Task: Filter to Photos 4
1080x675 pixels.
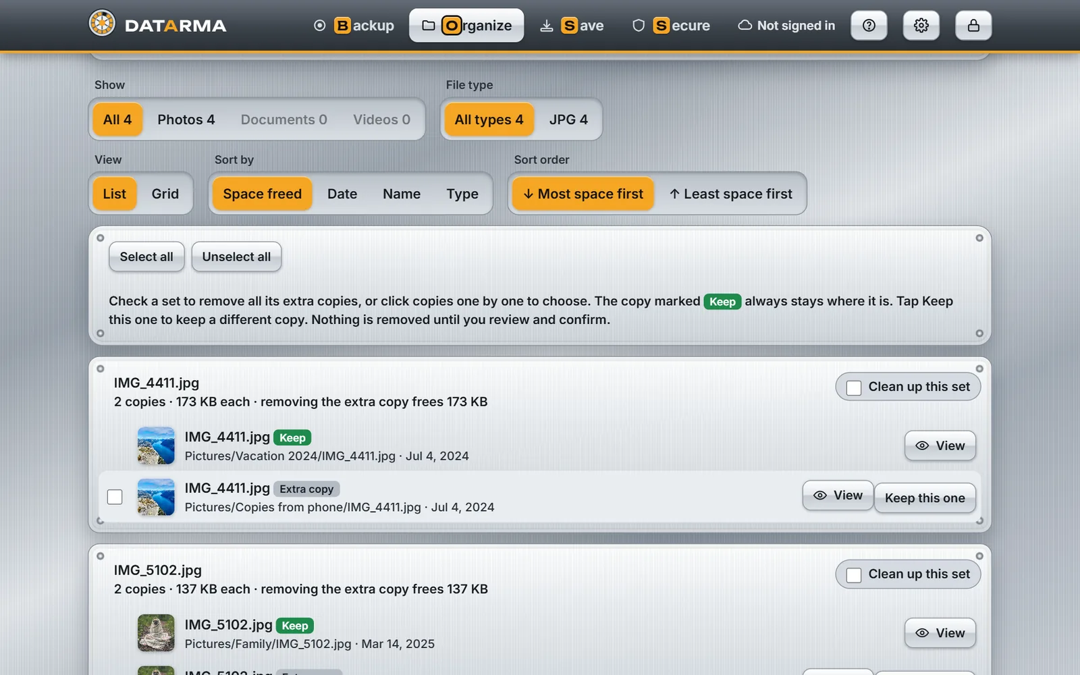Action: click(x=186, y=119)
